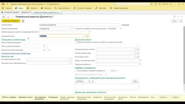Image resolution: width=185 pixels, height=104 pixels.
Task: Open Отчетность, справки section
Action: tap(83, 8)
